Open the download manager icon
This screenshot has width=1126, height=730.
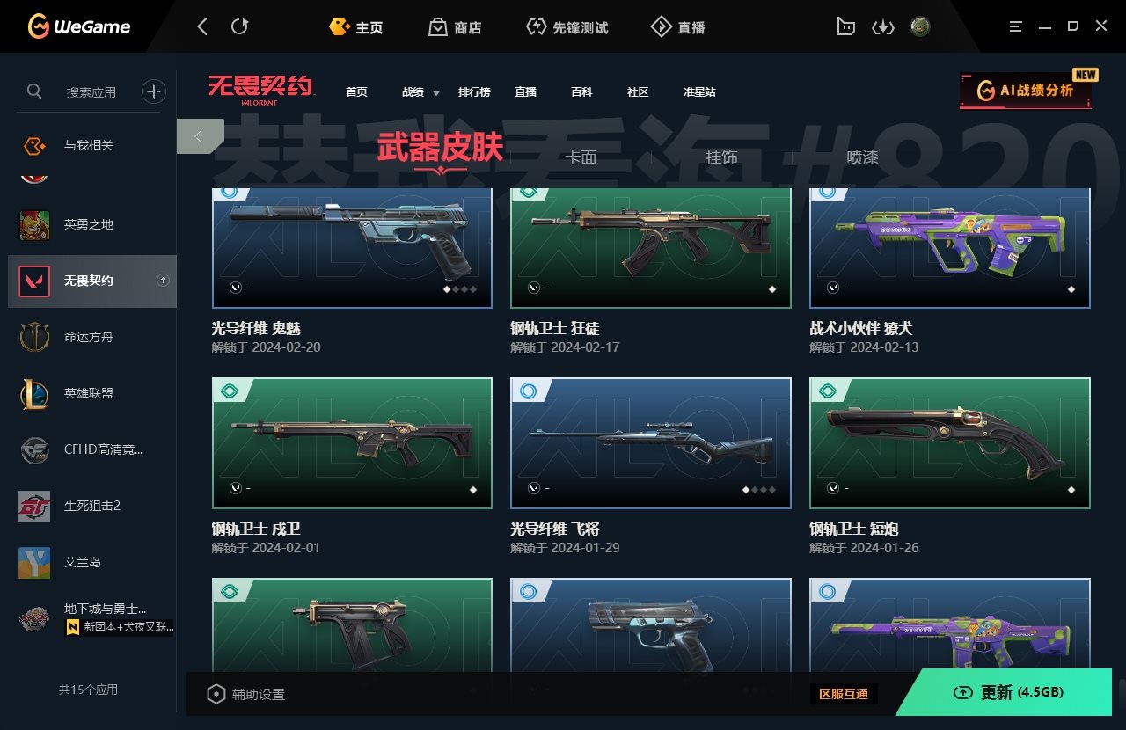point(882,27)
